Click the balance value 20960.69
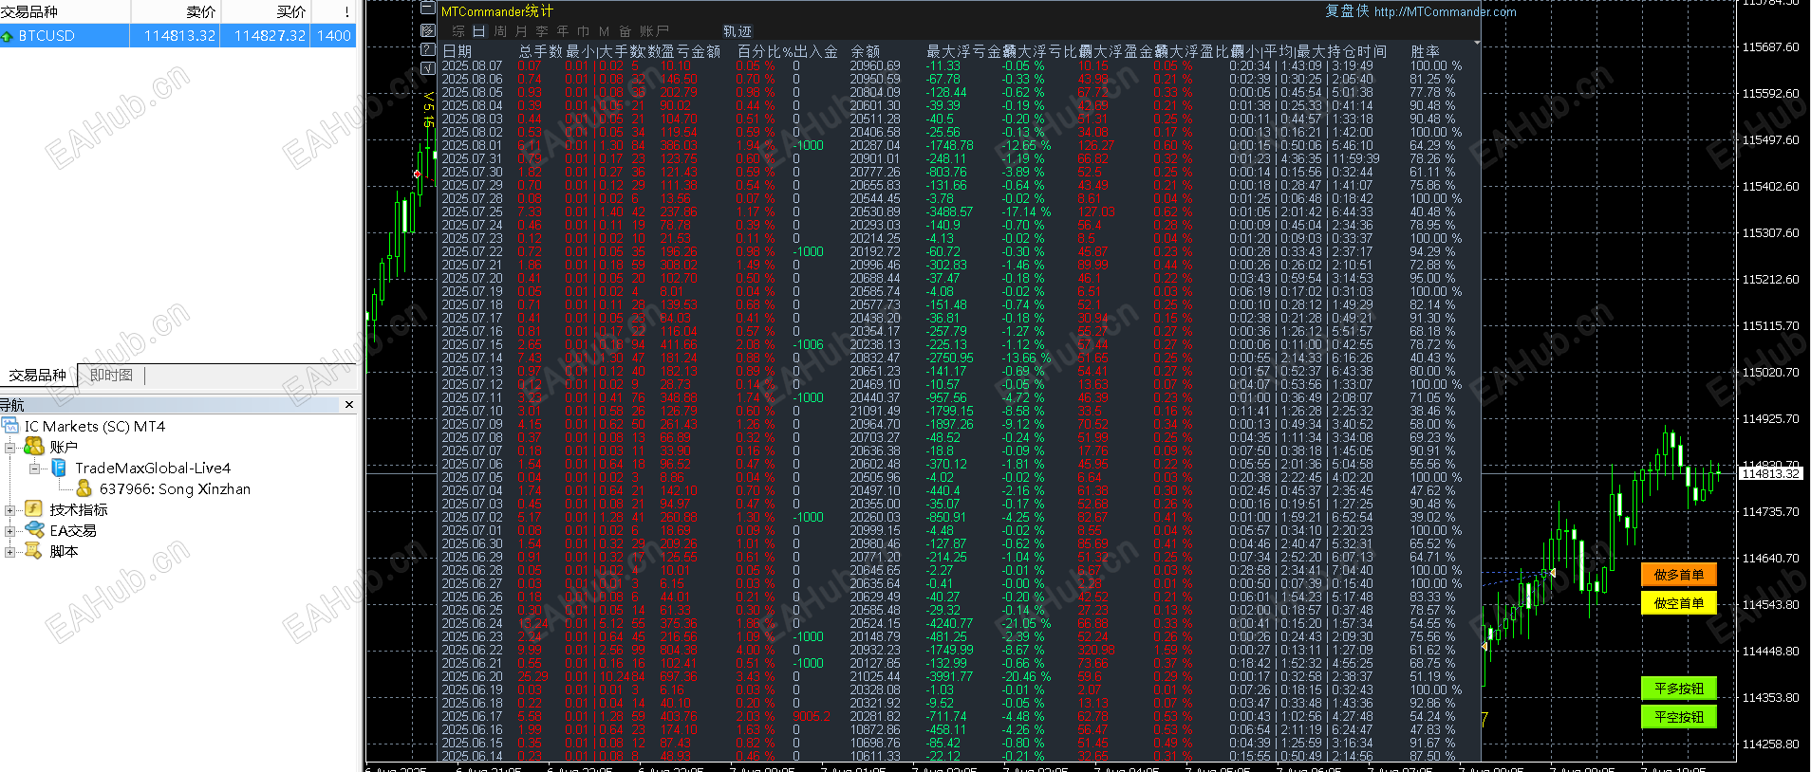Viewport: 1811px width, 772px height. coord(875,65)
